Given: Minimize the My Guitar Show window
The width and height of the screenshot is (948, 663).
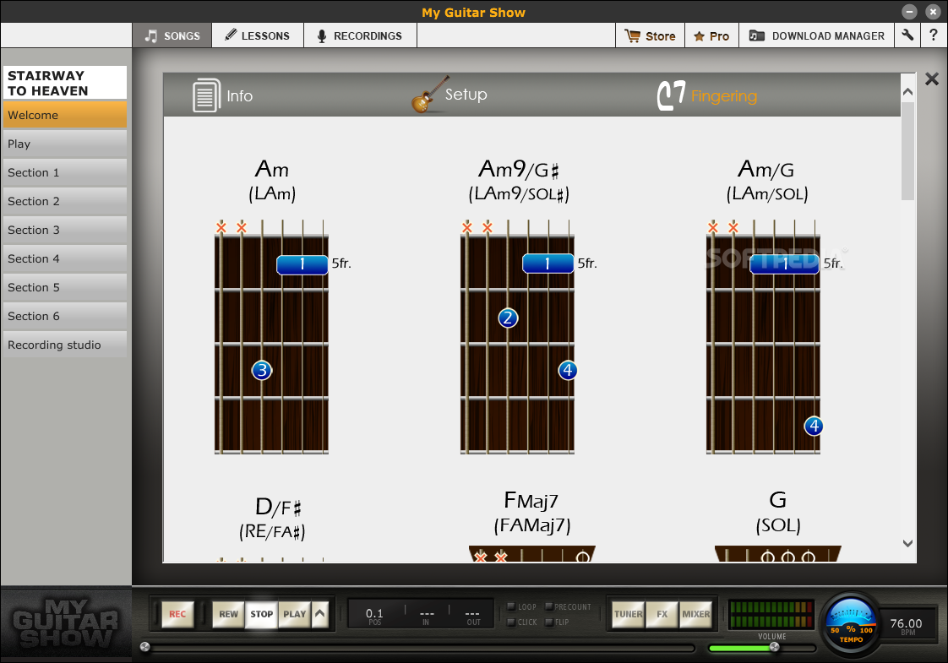Looking at the screenshot, I should click(909, 12).
